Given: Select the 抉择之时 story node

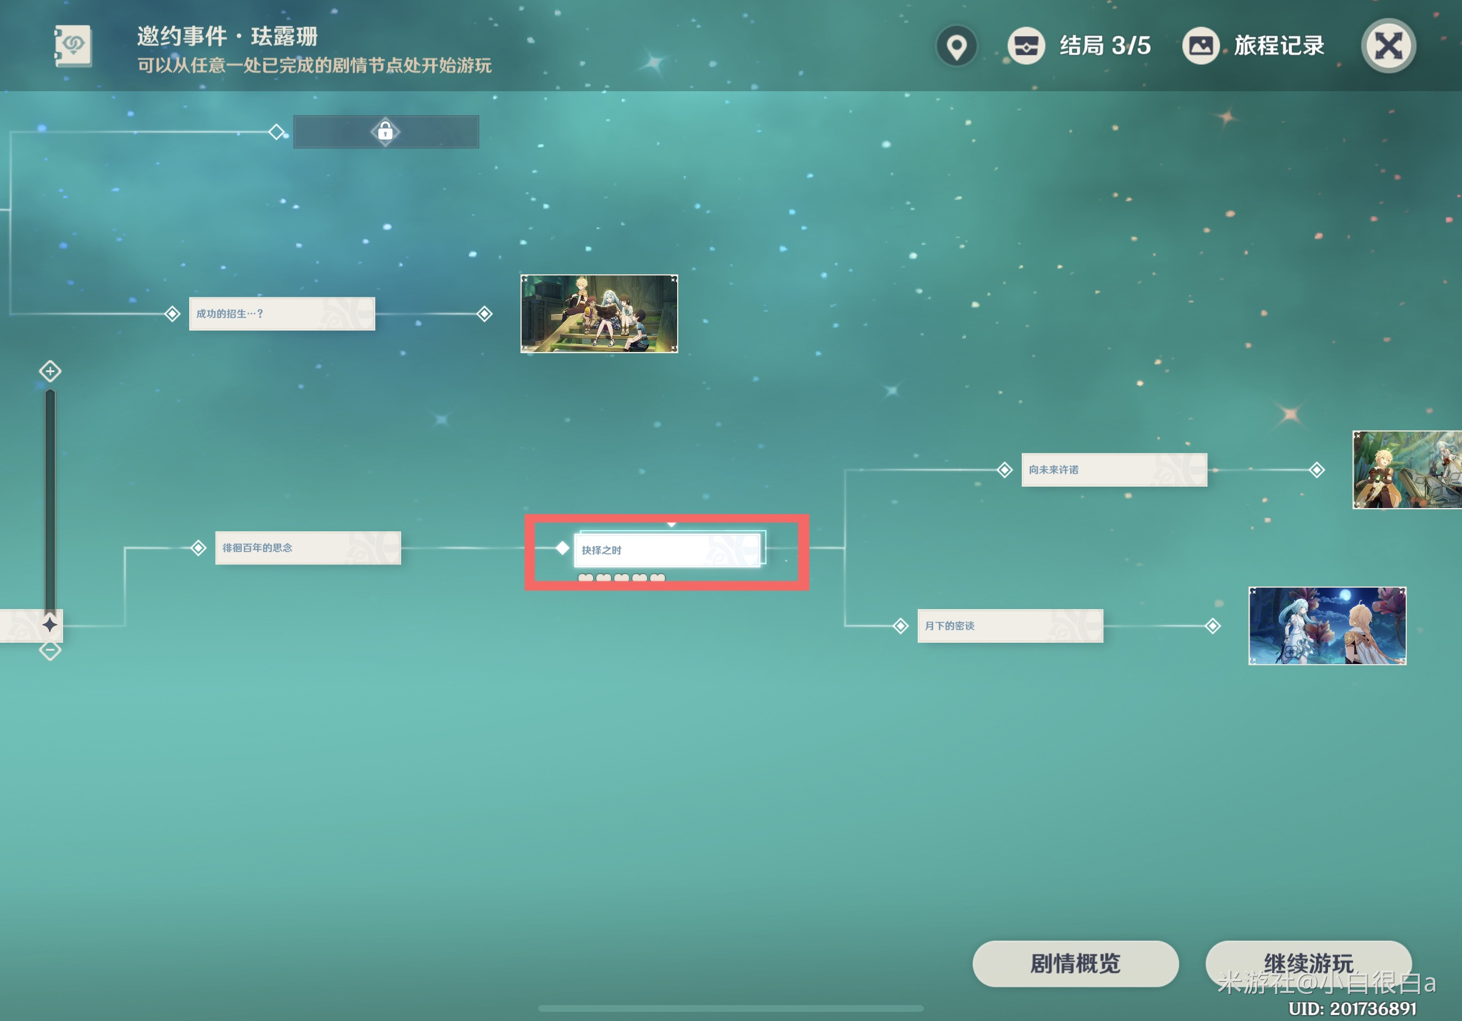Looking at the screenshot, I should pos(667,550).
